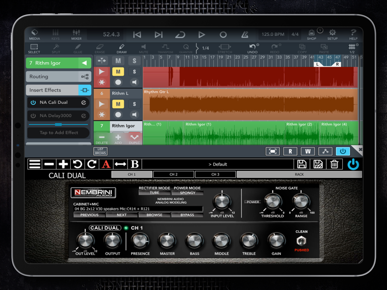Screen dimensions: 387x290
Task: Select preset slot A
Action: (106, 164)
